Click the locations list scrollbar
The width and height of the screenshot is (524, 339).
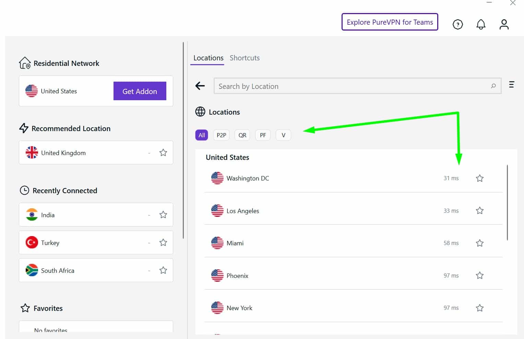coord(507,202)
